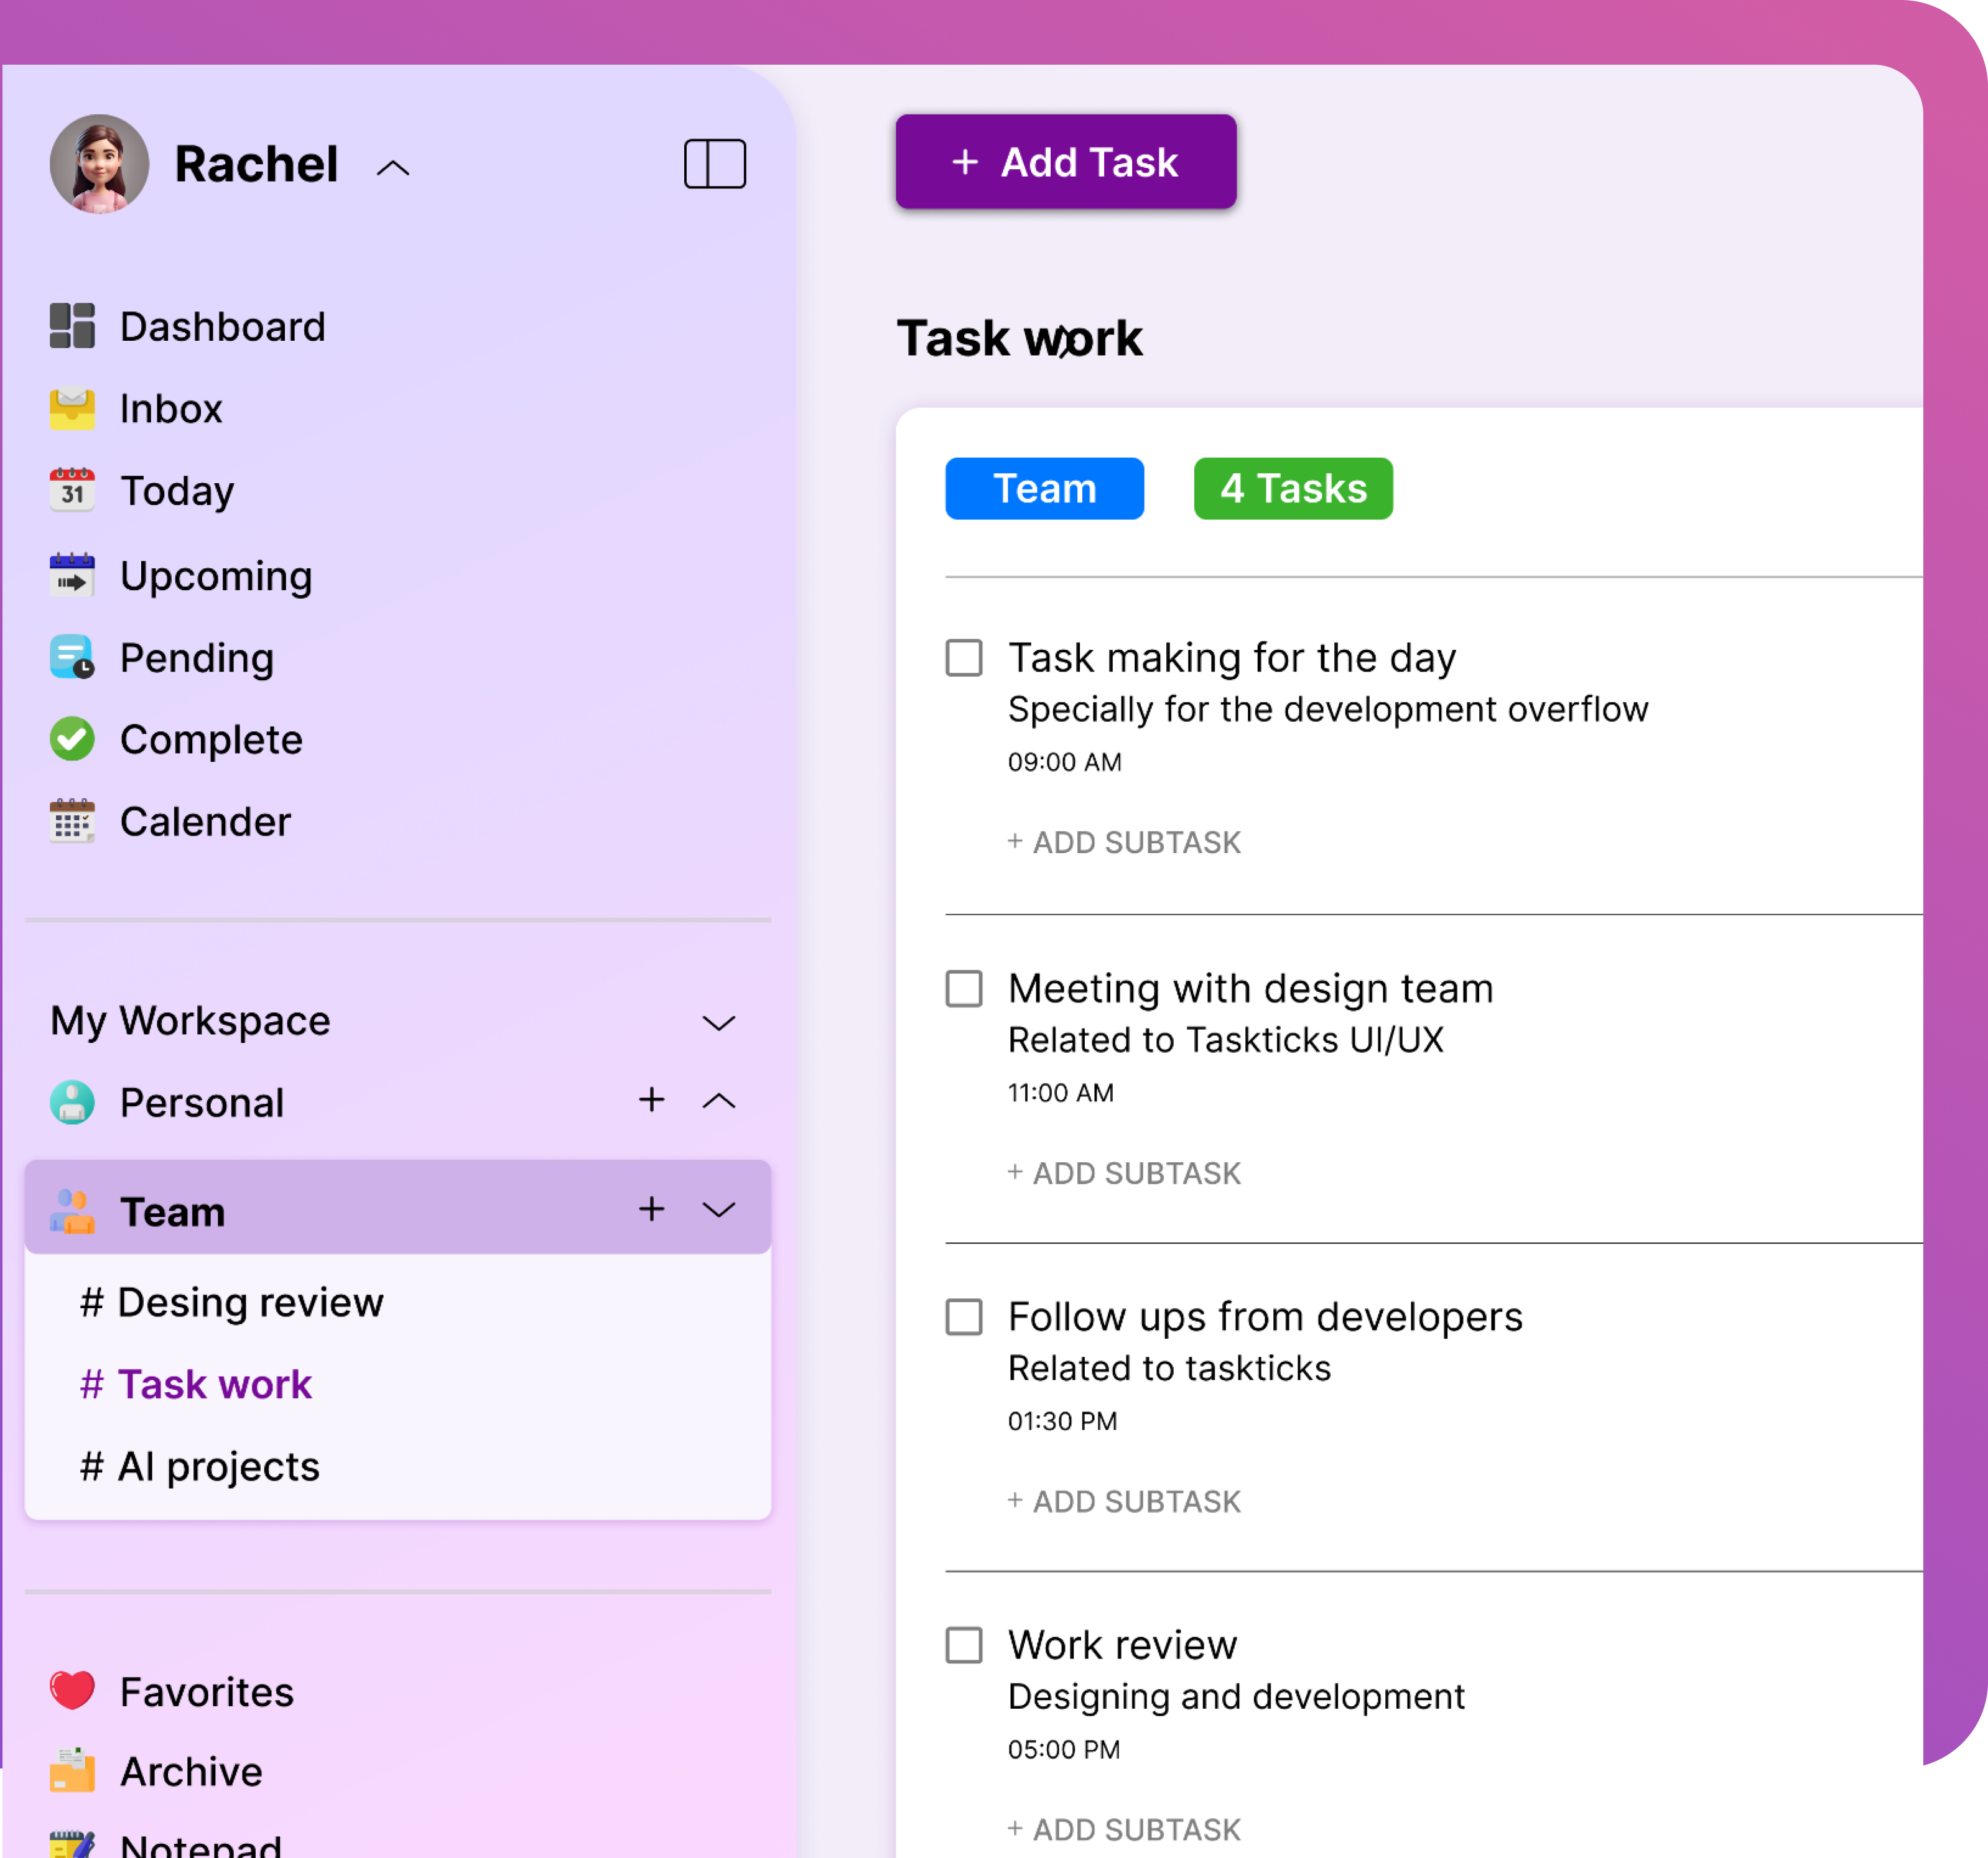Toggle the sidebar panel icon
Viewport: 1988px width, 1858px height.
tap(714, 163)
